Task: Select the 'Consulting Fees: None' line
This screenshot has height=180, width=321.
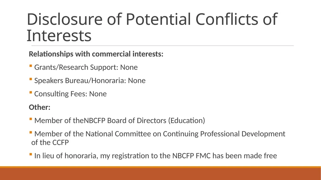Action: click(x=71, y=94)
